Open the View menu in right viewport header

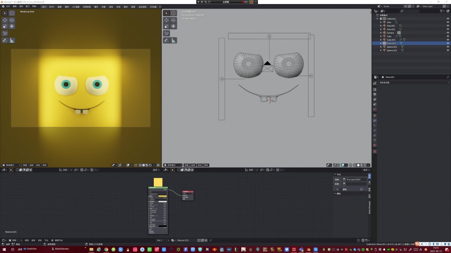186,165
